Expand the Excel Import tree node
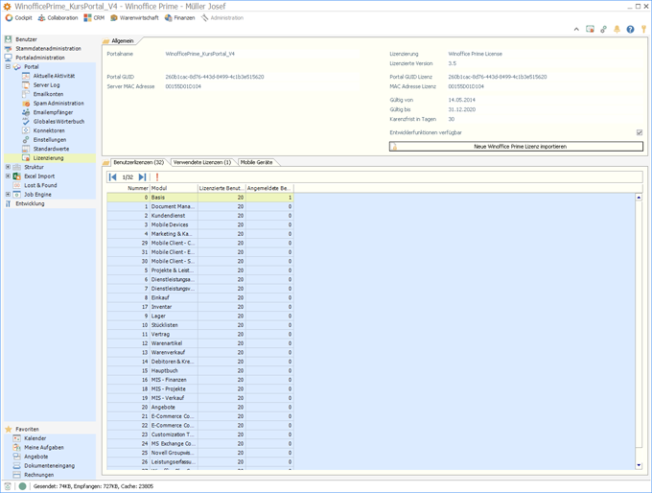The width and height of the screenshot is (652, 493). coord(8,176)
